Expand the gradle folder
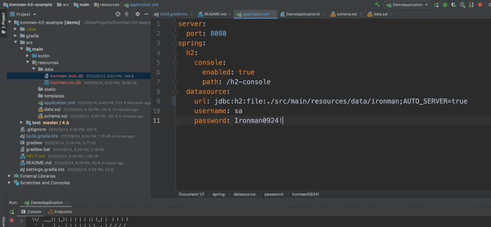This screenshot has height=227, width=491. pos(15,35)
